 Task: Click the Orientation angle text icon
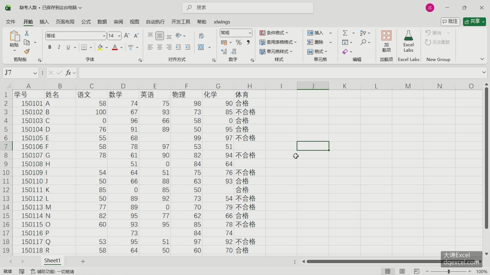179,36
